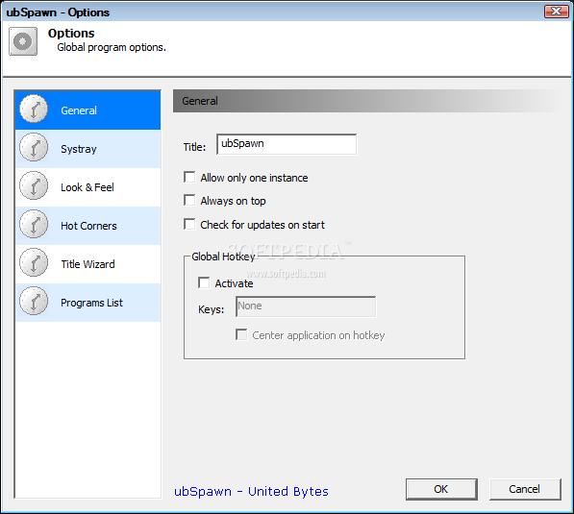This screenshot has height=514, width=574.
Task: Click the icon beside Programs List
Action: 34,301
